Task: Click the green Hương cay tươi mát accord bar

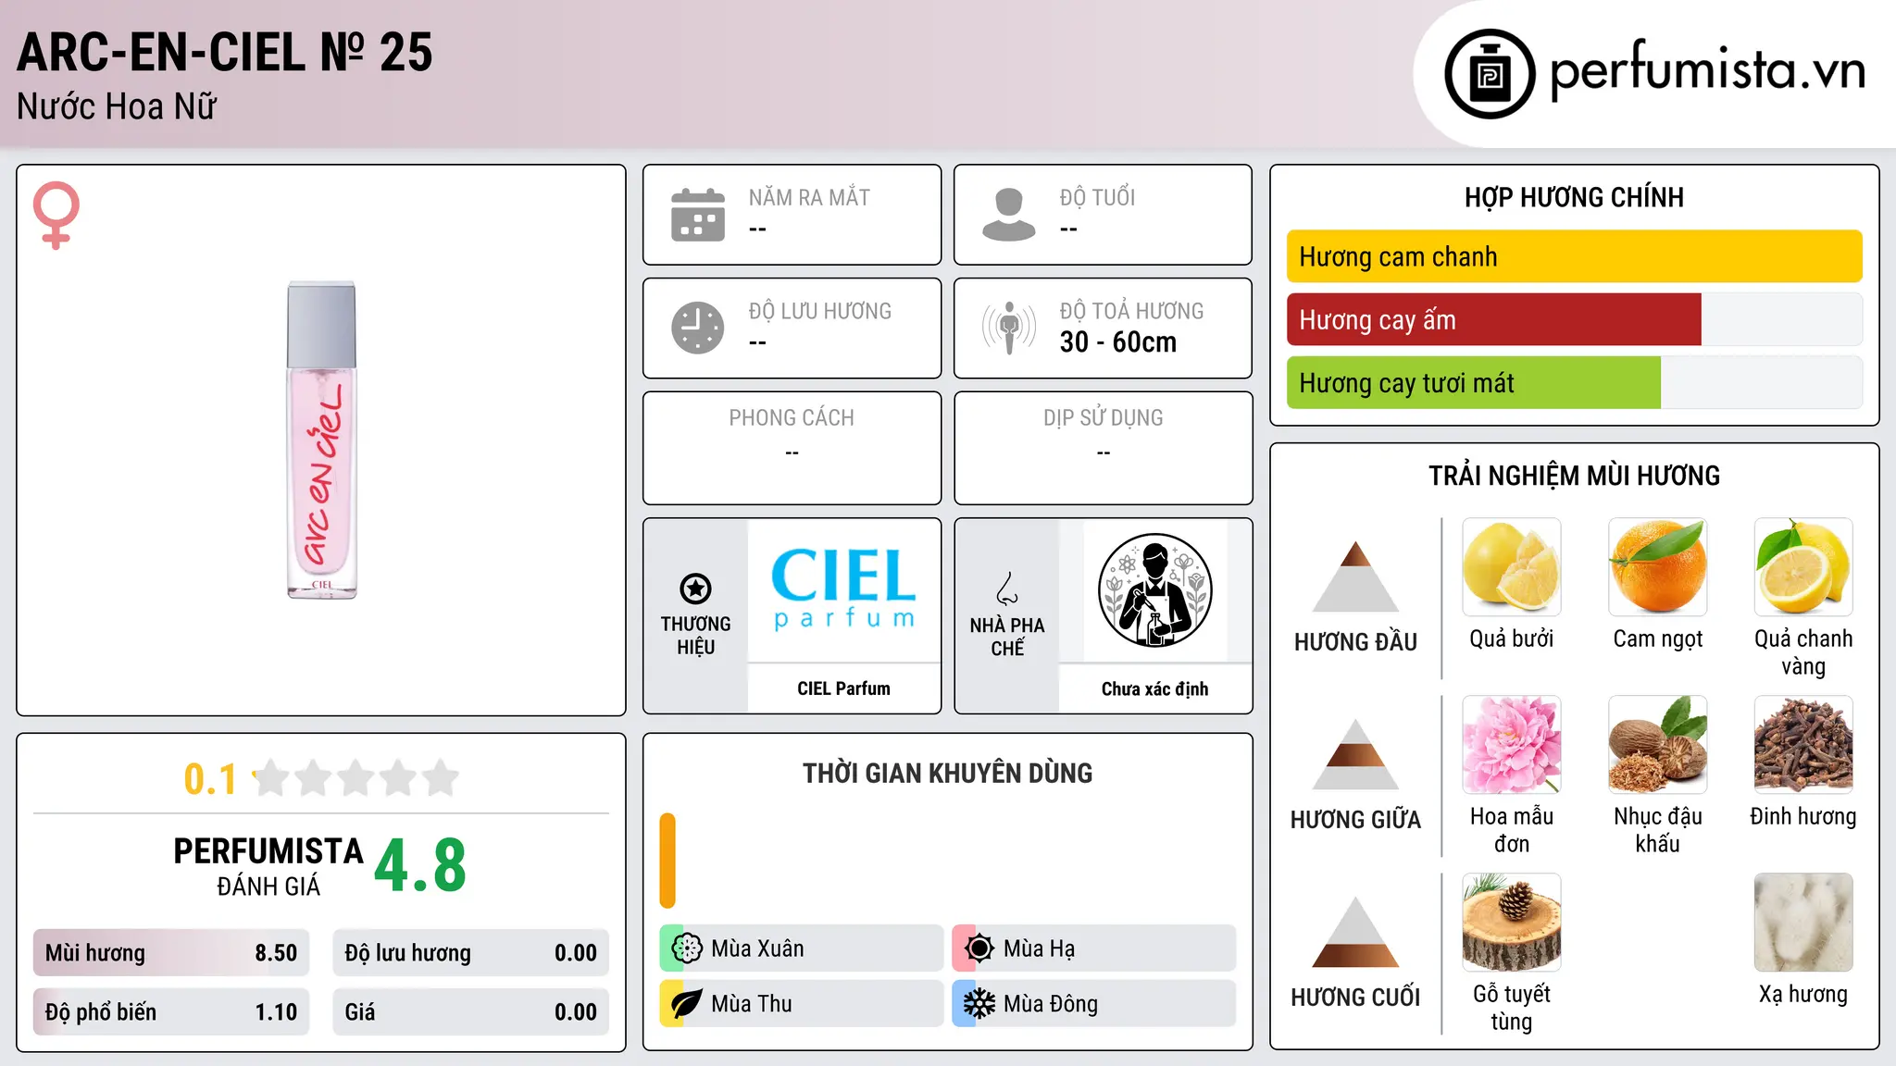Action: pos(1473,382)
